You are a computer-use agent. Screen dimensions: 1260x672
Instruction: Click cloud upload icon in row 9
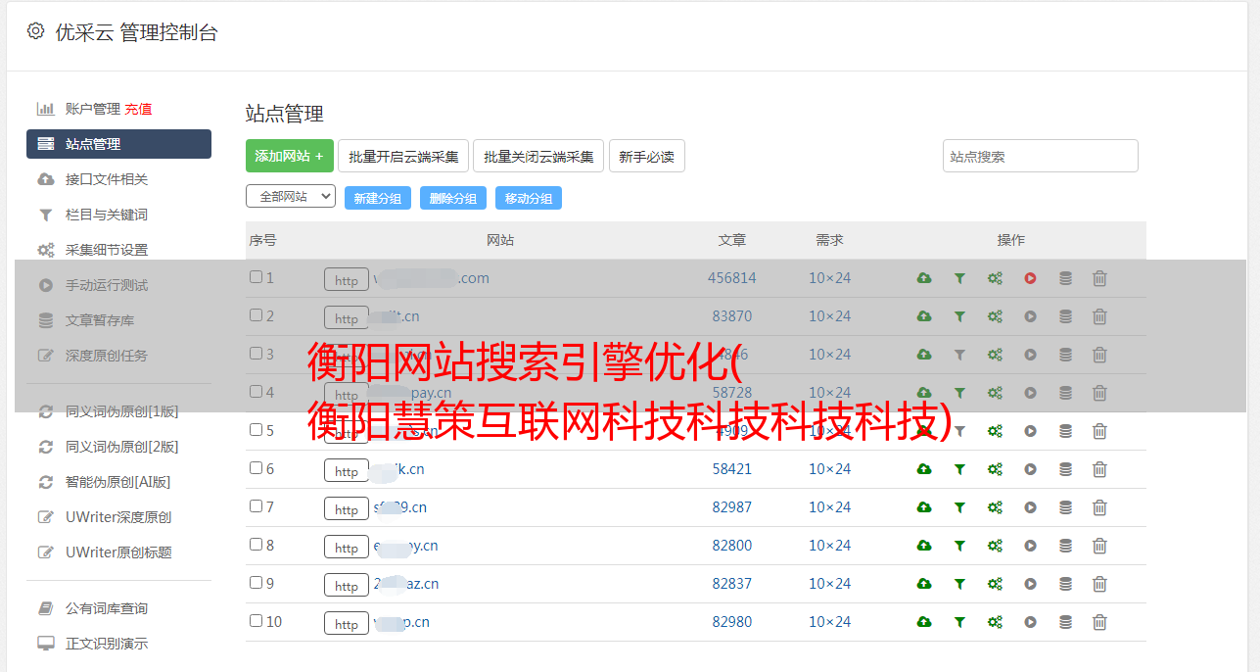tap(923, 584)
